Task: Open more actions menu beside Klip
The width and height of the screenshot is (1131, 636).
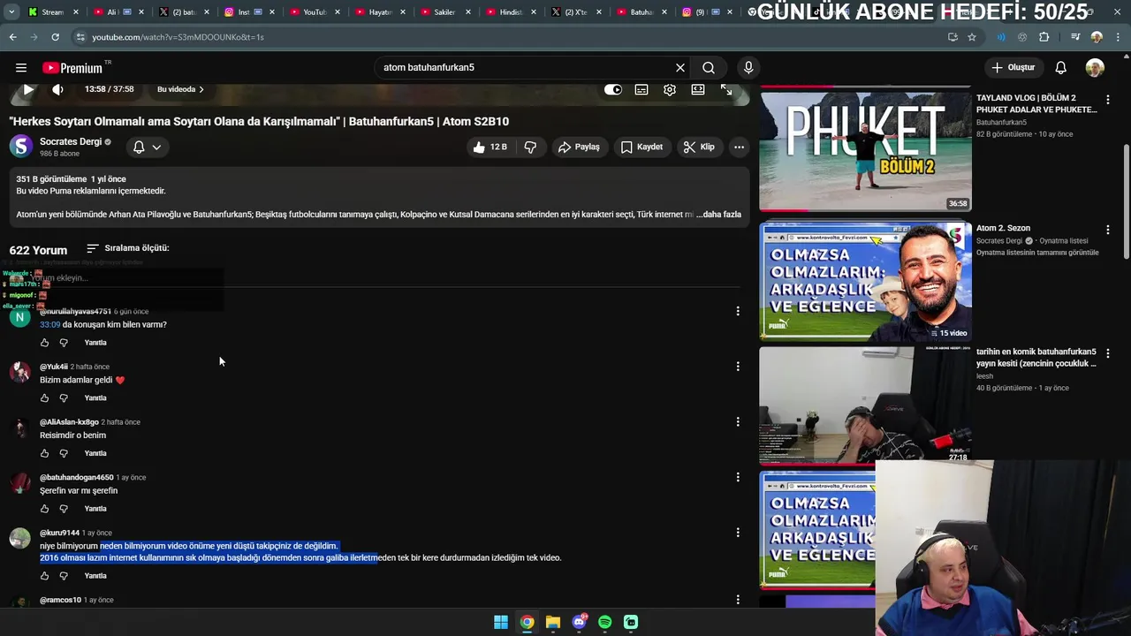Action: coord(739,148)
